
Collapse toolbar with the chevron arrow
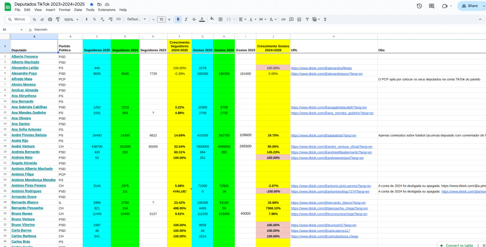click(480, 19)
